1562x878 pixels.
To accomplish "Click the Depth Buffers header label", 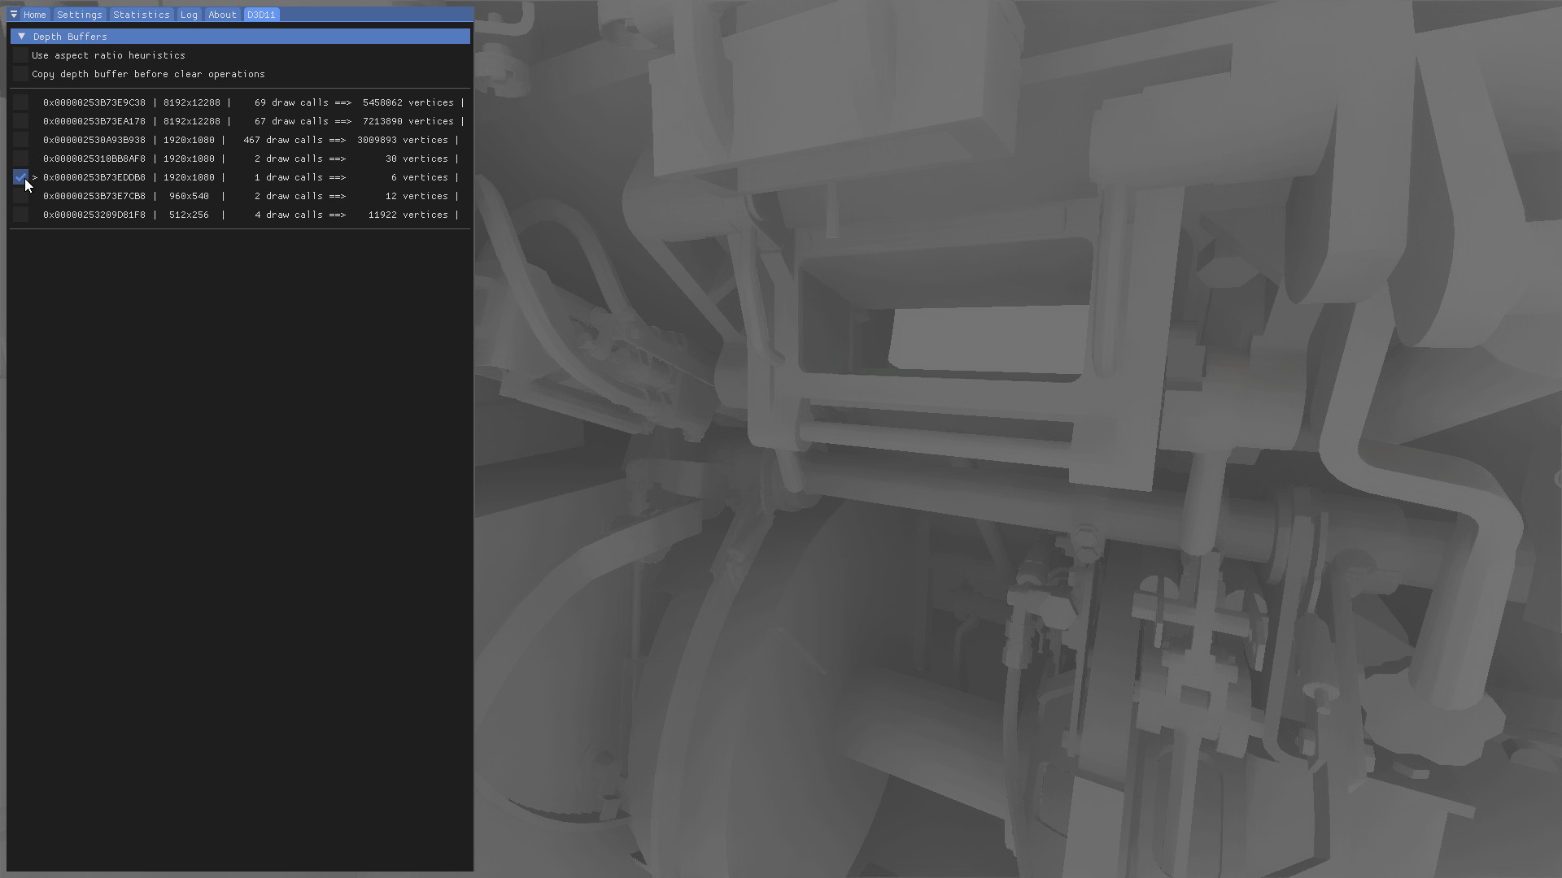I will point(70,37).
